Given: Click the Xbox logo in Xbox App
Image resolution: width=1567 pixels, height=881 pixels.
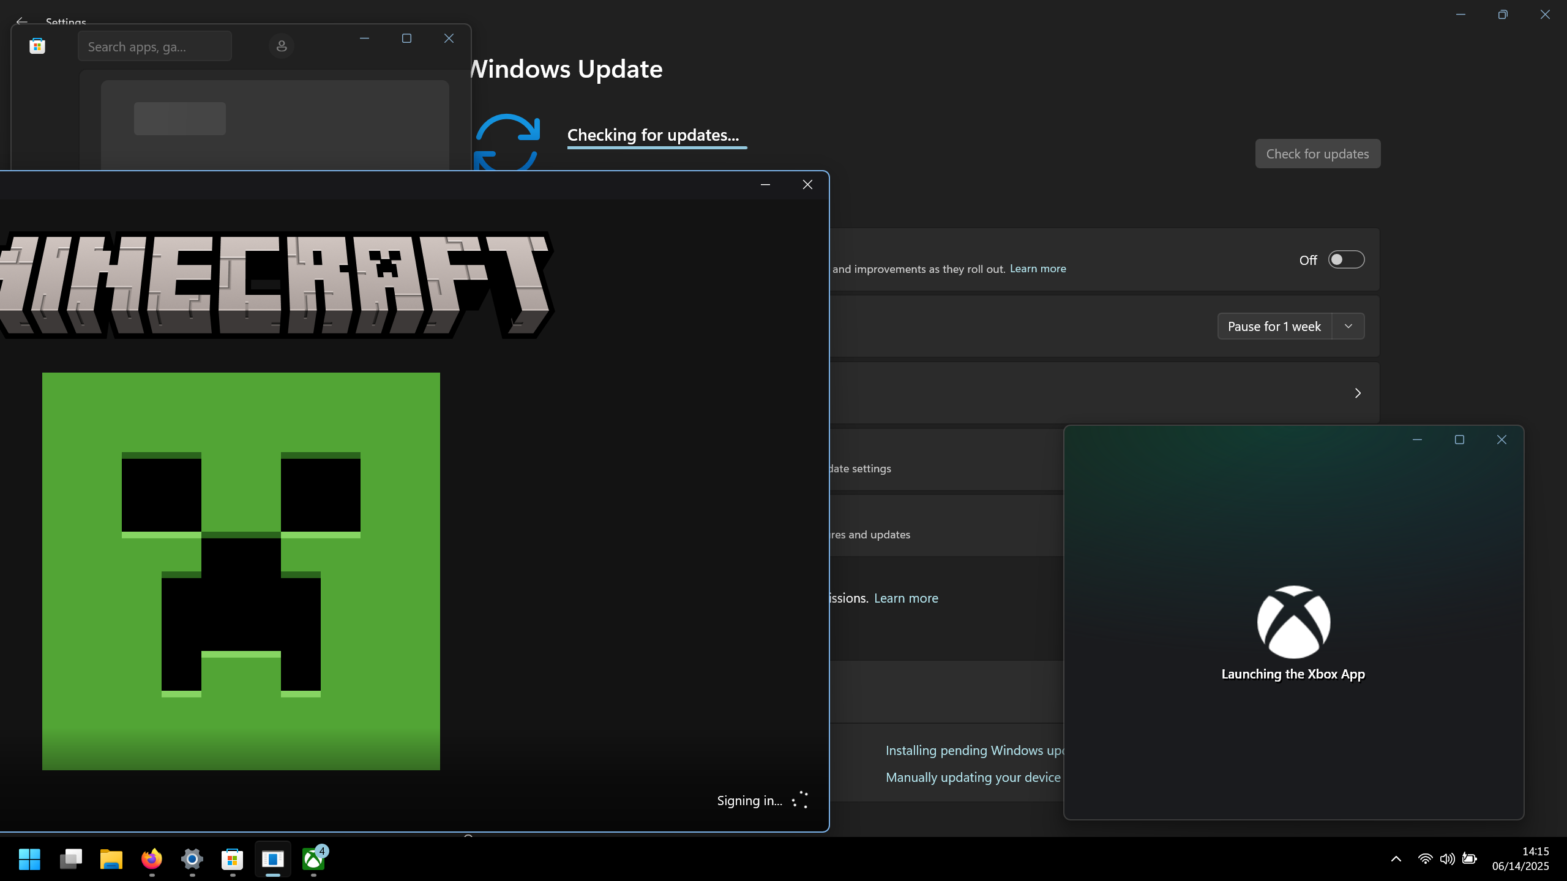Looking at the screenshot, I should point(1293,622).
